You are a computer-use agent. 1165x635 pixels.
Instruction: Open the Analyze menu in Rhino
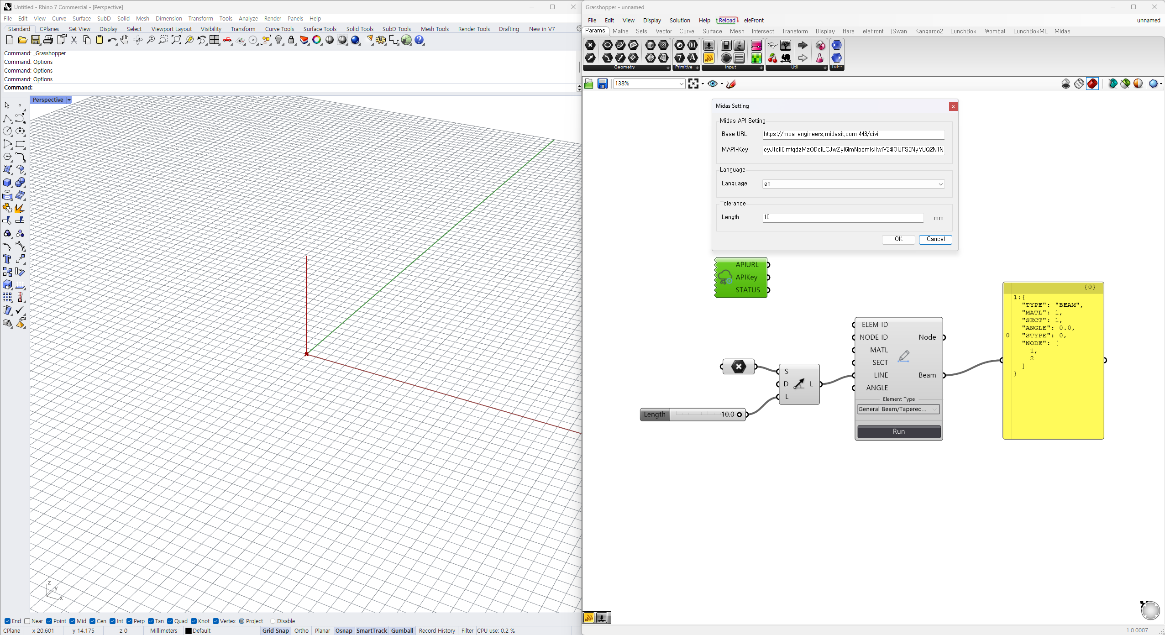coord(248,18)
